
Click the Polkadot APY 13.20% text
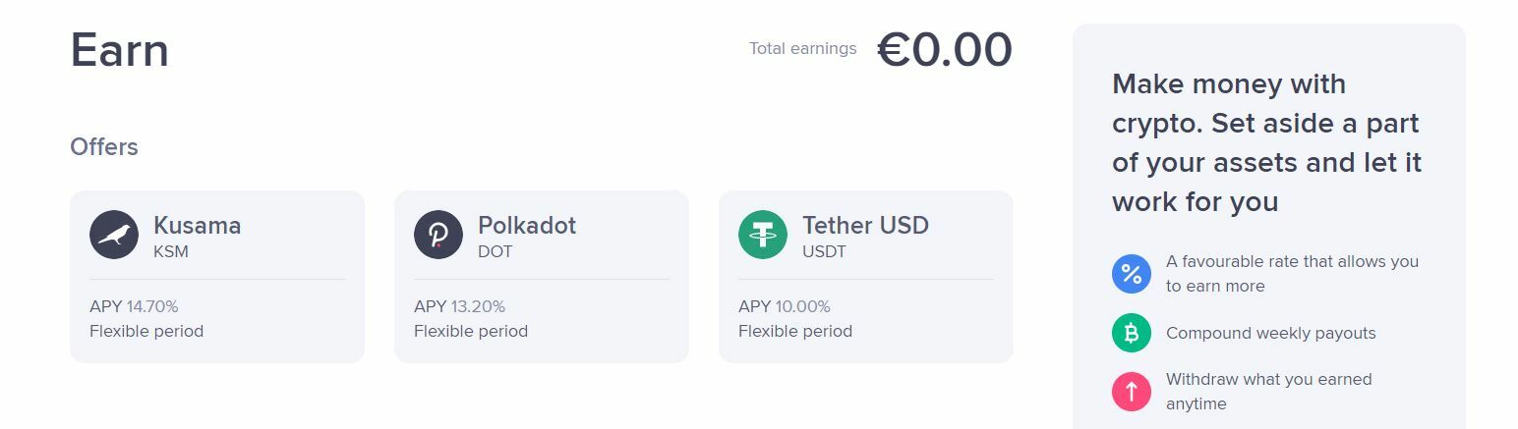tap(459, 306)
